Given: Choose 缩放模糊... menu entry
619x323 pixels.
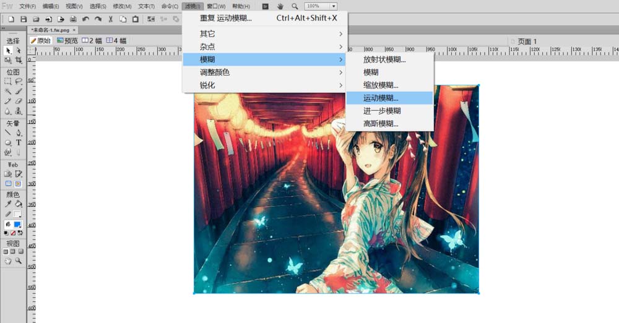Looking at the screenshot, I should pyautogui.click(x=389, y=85).
